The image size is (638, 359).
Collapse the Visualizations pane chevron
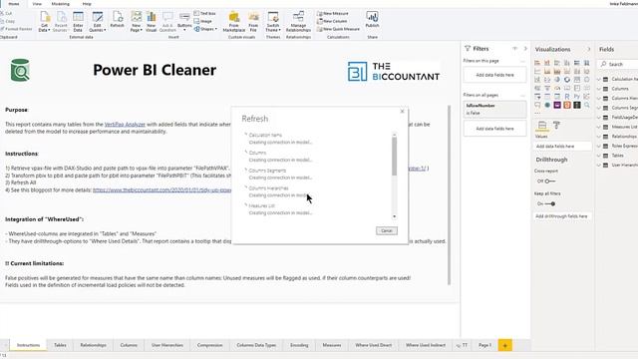coord(588,49)
